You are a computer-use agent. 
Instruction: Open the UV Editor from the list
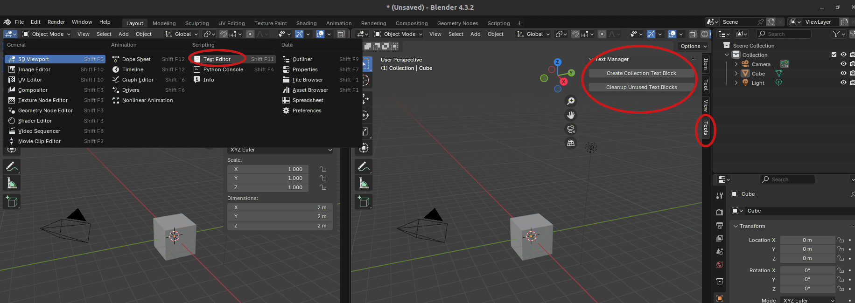point(55,80)
